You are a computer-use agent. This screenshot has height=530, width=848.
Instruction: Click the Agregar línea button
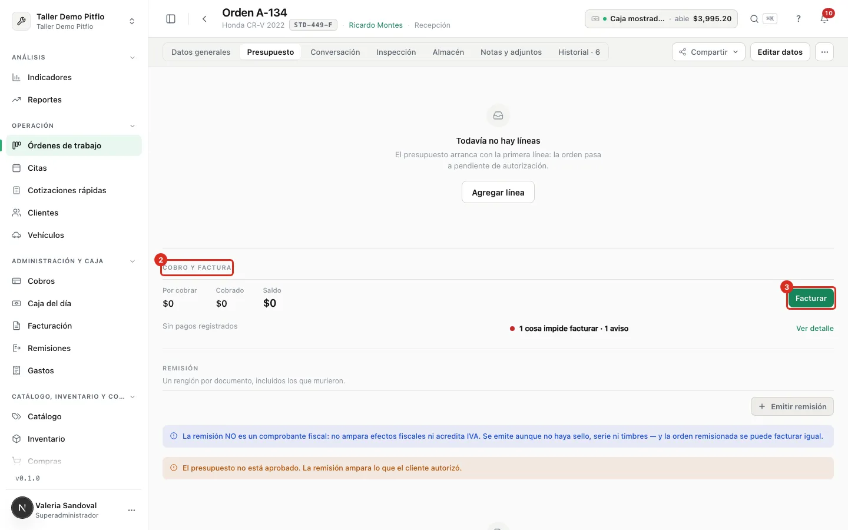(x=498, y=193)
